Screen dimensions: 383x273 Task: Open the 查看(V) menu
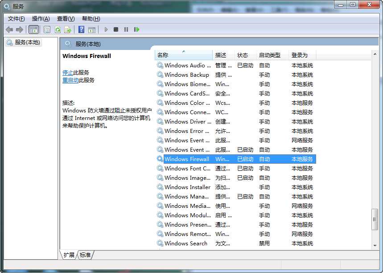[66, 19]
